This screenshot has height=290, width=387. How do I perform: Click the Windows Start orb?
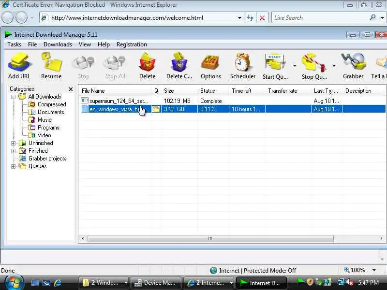click(15, 282)
